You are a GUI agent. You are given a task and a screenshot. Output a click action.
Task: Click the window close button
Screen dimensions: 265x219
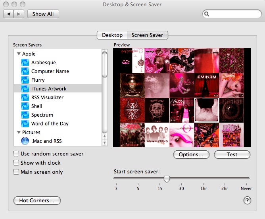6,4
